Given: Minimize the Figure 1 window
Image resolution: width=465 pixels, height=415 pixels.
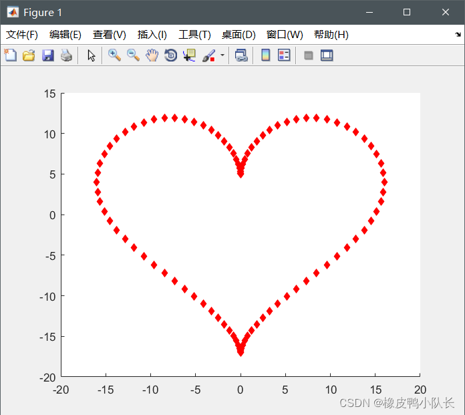Looking at the screenshot, I should point(369,12).
